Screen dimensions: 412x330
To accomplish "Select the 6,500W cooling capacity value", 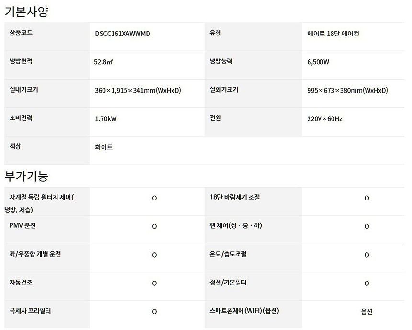I will click(x=318, y=62).
